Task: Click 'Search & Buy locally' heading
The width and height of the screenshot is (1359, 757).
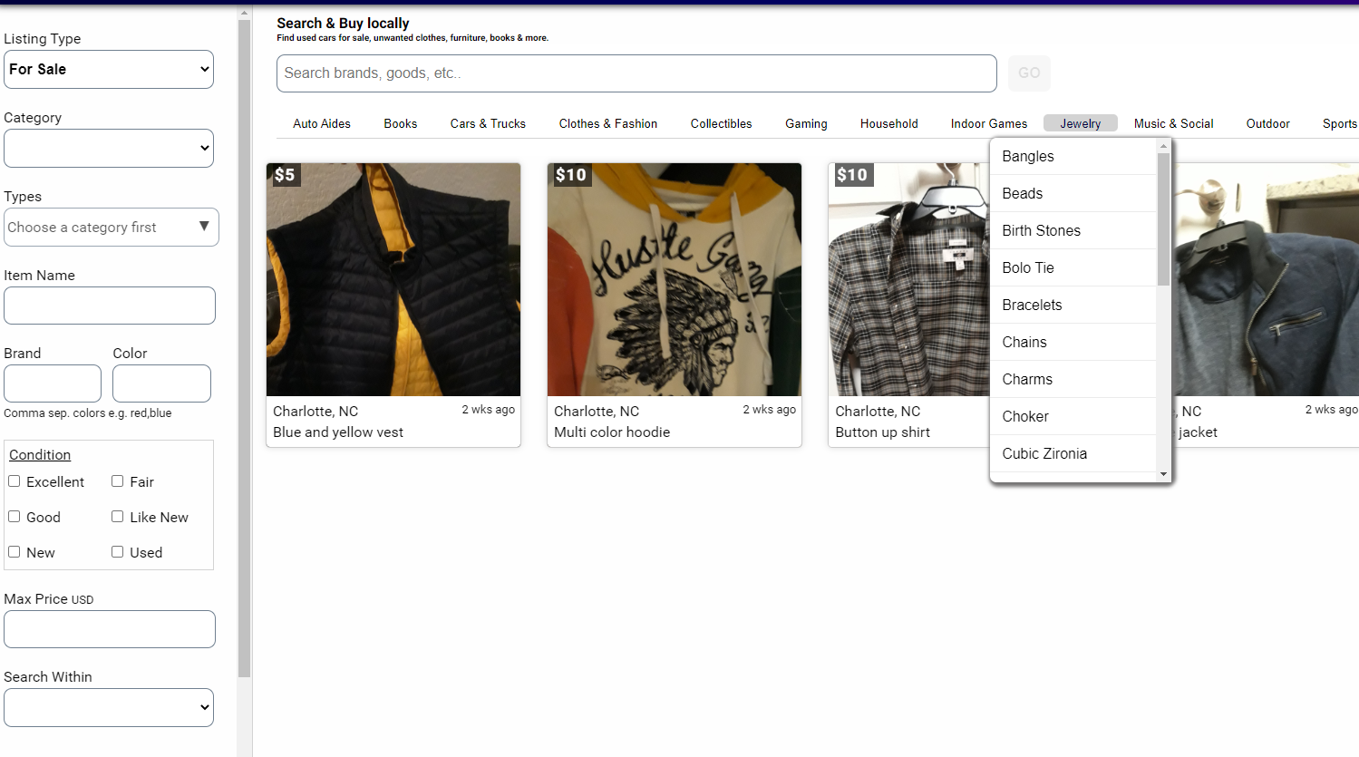Action: click(343, 24)
